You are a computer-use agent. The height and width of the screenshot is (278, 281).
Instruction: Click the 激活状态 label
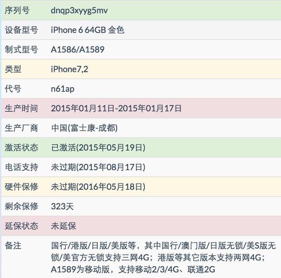coord(21,148)
